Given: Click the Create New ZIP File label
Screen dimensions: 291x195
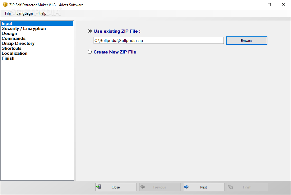Looking at the screenshot, I should 115,52.
